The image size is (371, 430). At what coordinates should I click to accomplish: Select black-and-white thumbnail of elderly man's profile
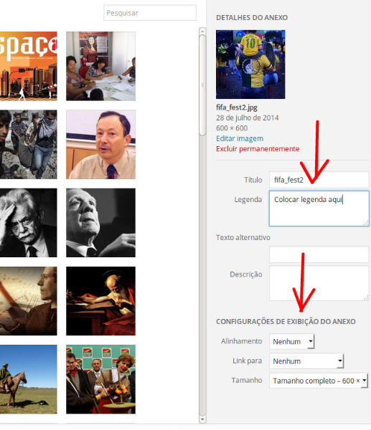point(100,223)
